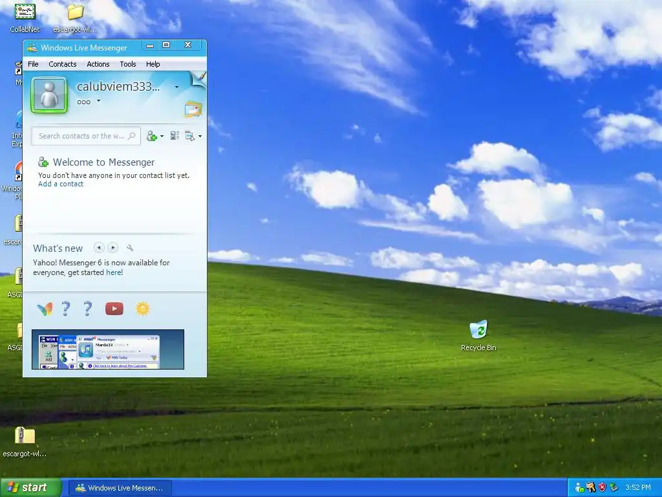Click the show menu toolbar icon
This screenshot has width=662, height=497.
click(x=190, y=136)
